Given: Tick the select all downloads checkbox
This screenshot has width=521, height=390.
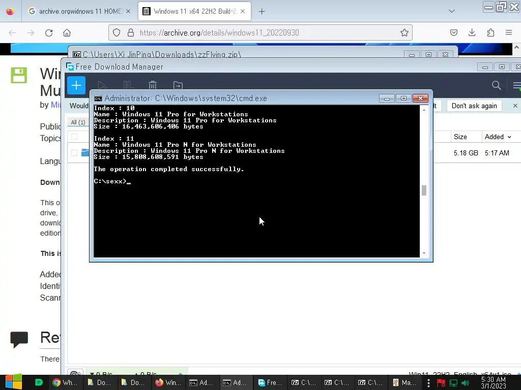Looking at the screenshot, I should pyautogui.click(x=74, y=137).
